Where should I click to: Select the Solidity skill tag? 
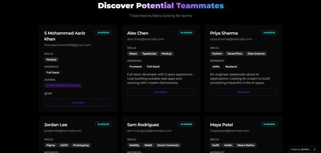(x=134, y=145)
